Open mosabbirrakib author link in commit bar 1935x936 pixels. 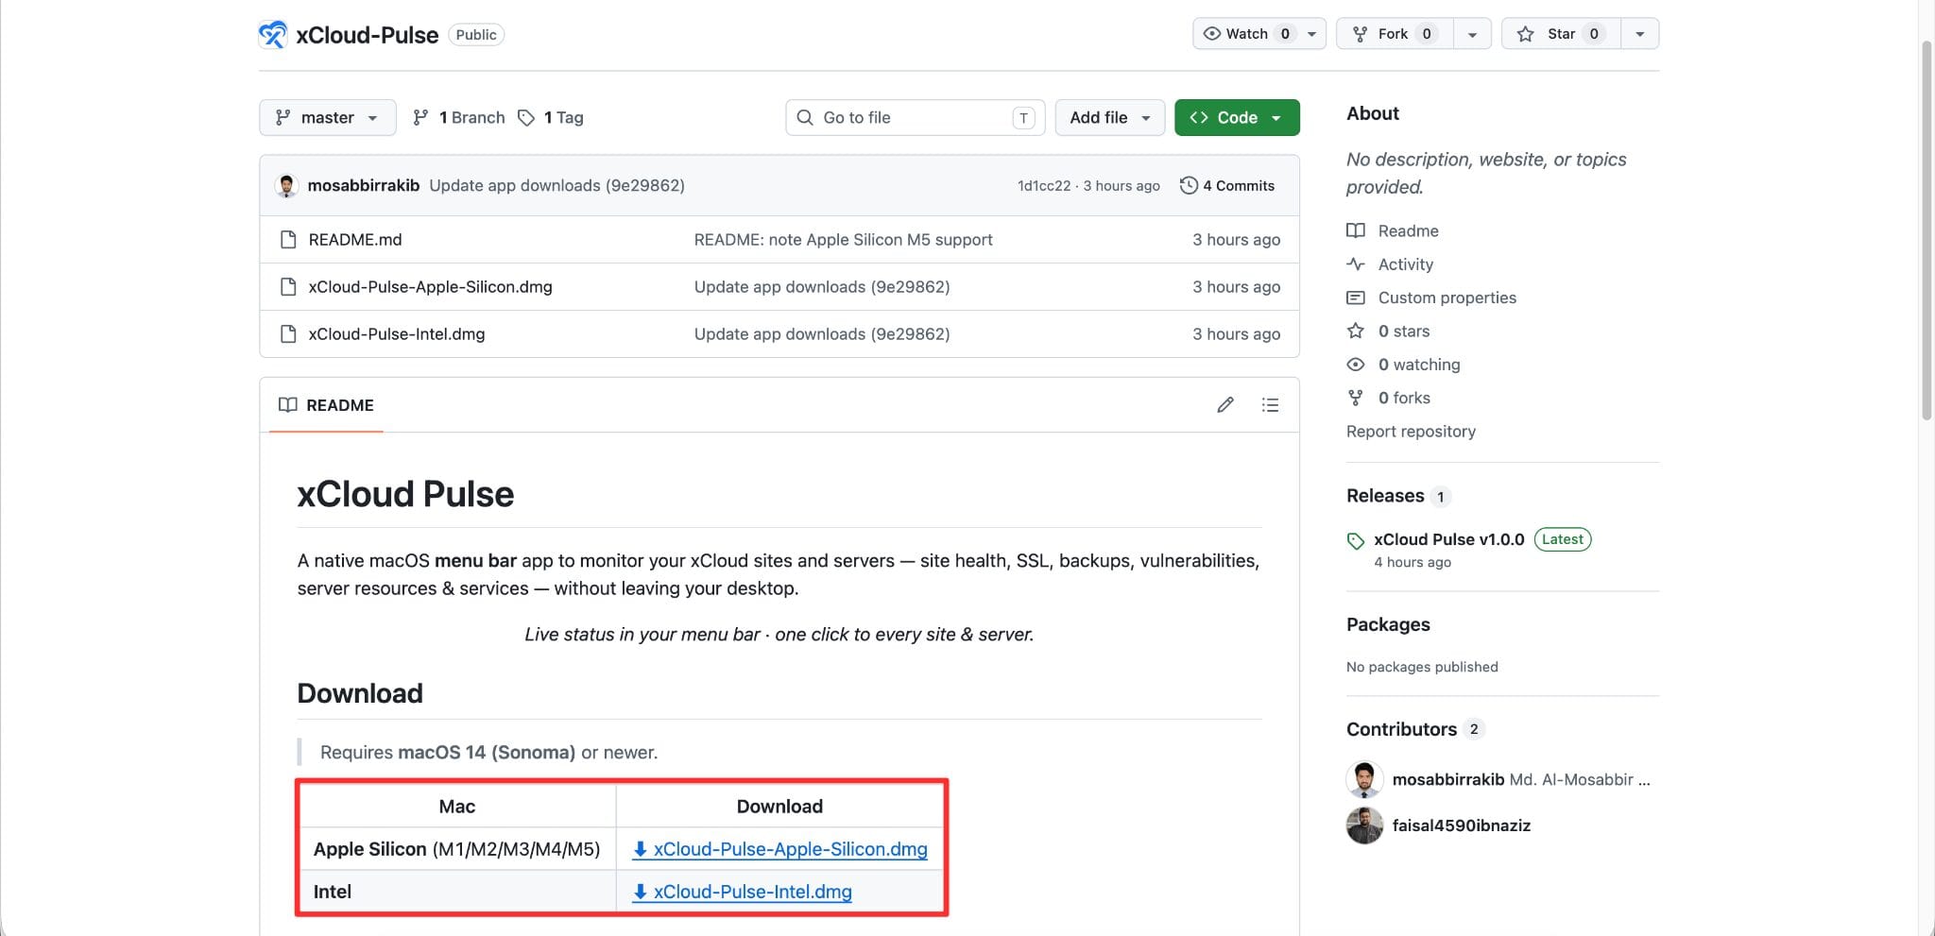click(x=364, y=185)
